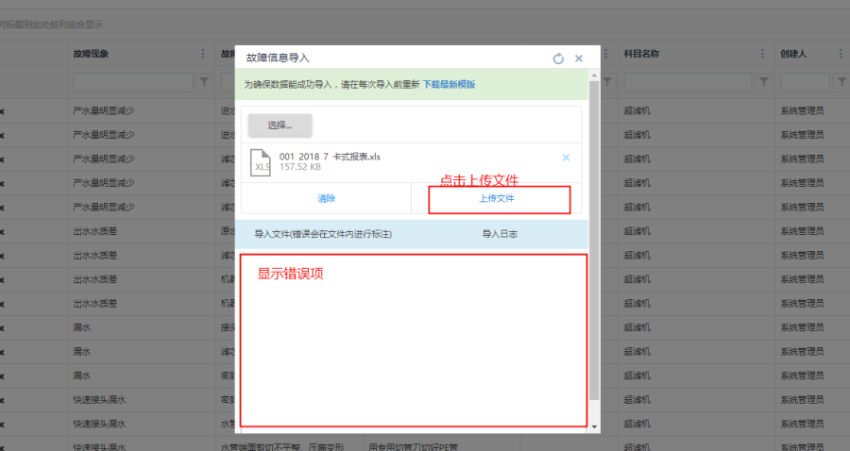Select the 导入文件 column header
The height and width of the screenshot is (451, 850).
(x=323, y=234)
